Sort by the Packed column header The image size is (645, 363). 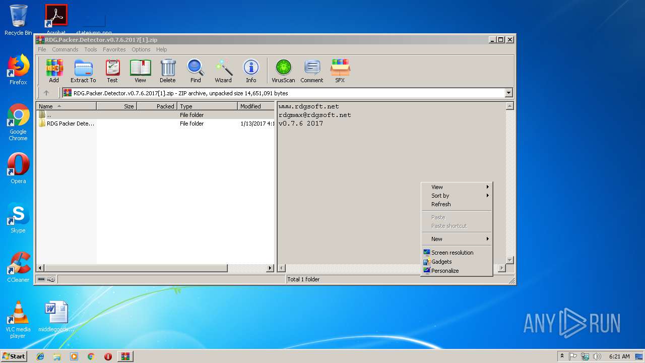157,106
